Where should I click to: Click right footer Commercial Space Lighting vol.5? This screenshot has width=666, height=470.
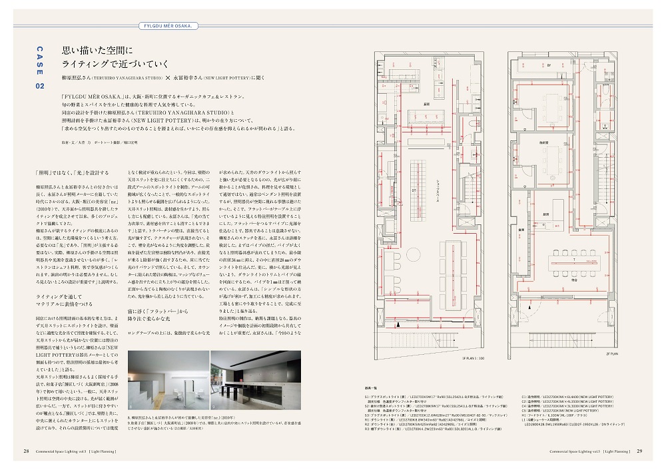click(x=590, y=451)
